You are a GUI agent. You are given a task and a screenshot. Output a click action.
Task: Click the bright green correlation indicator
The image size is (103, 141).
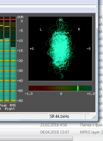point(78,88)
